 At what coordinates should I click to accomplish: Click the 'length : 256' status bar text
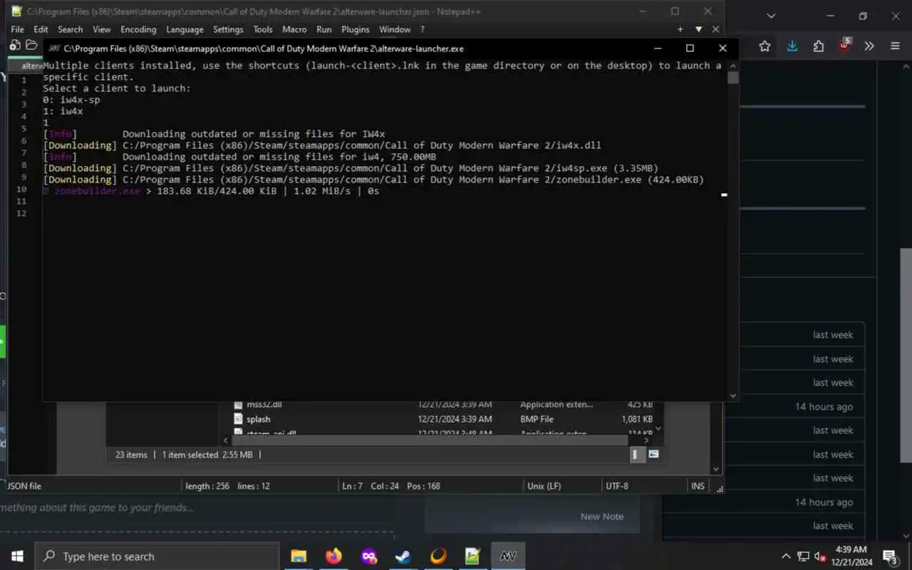207,486
